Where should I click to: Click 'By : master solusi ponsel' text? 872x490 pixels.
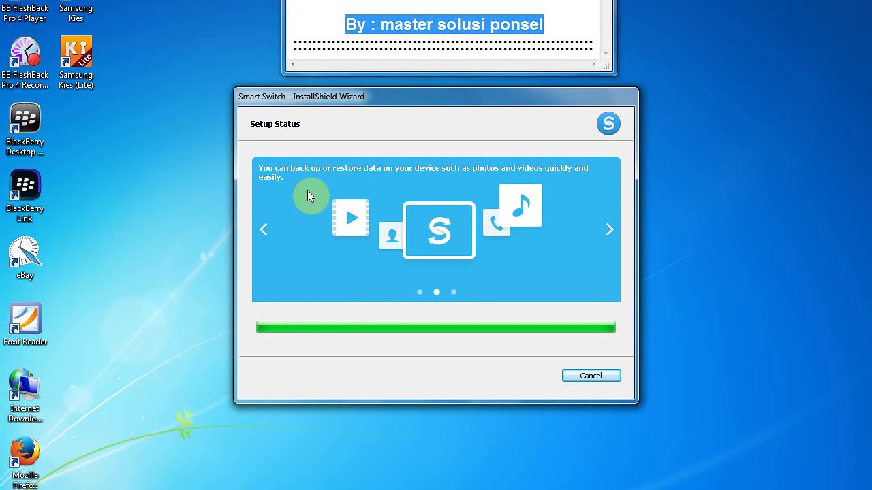444,24
